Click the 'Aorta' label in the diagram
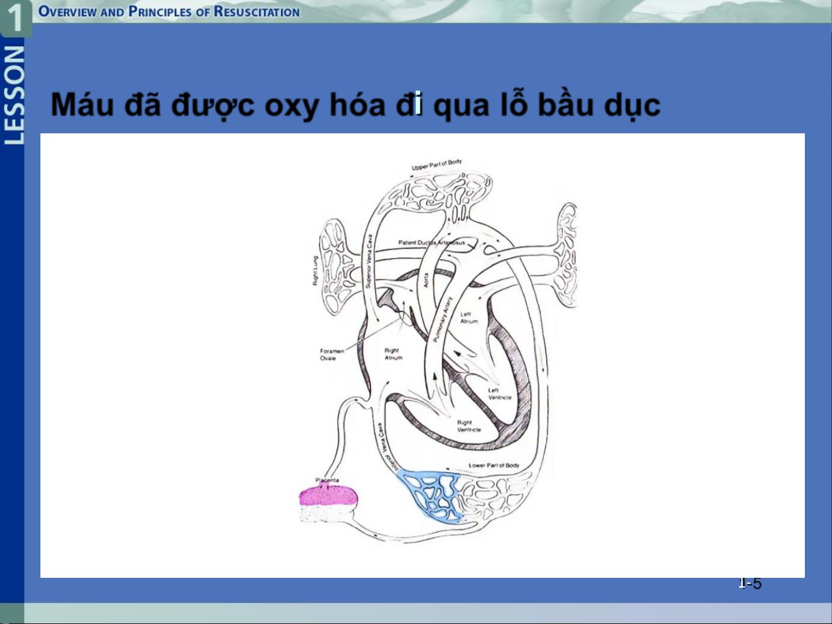This screenshot has height=624, width=832. [426, 280]
